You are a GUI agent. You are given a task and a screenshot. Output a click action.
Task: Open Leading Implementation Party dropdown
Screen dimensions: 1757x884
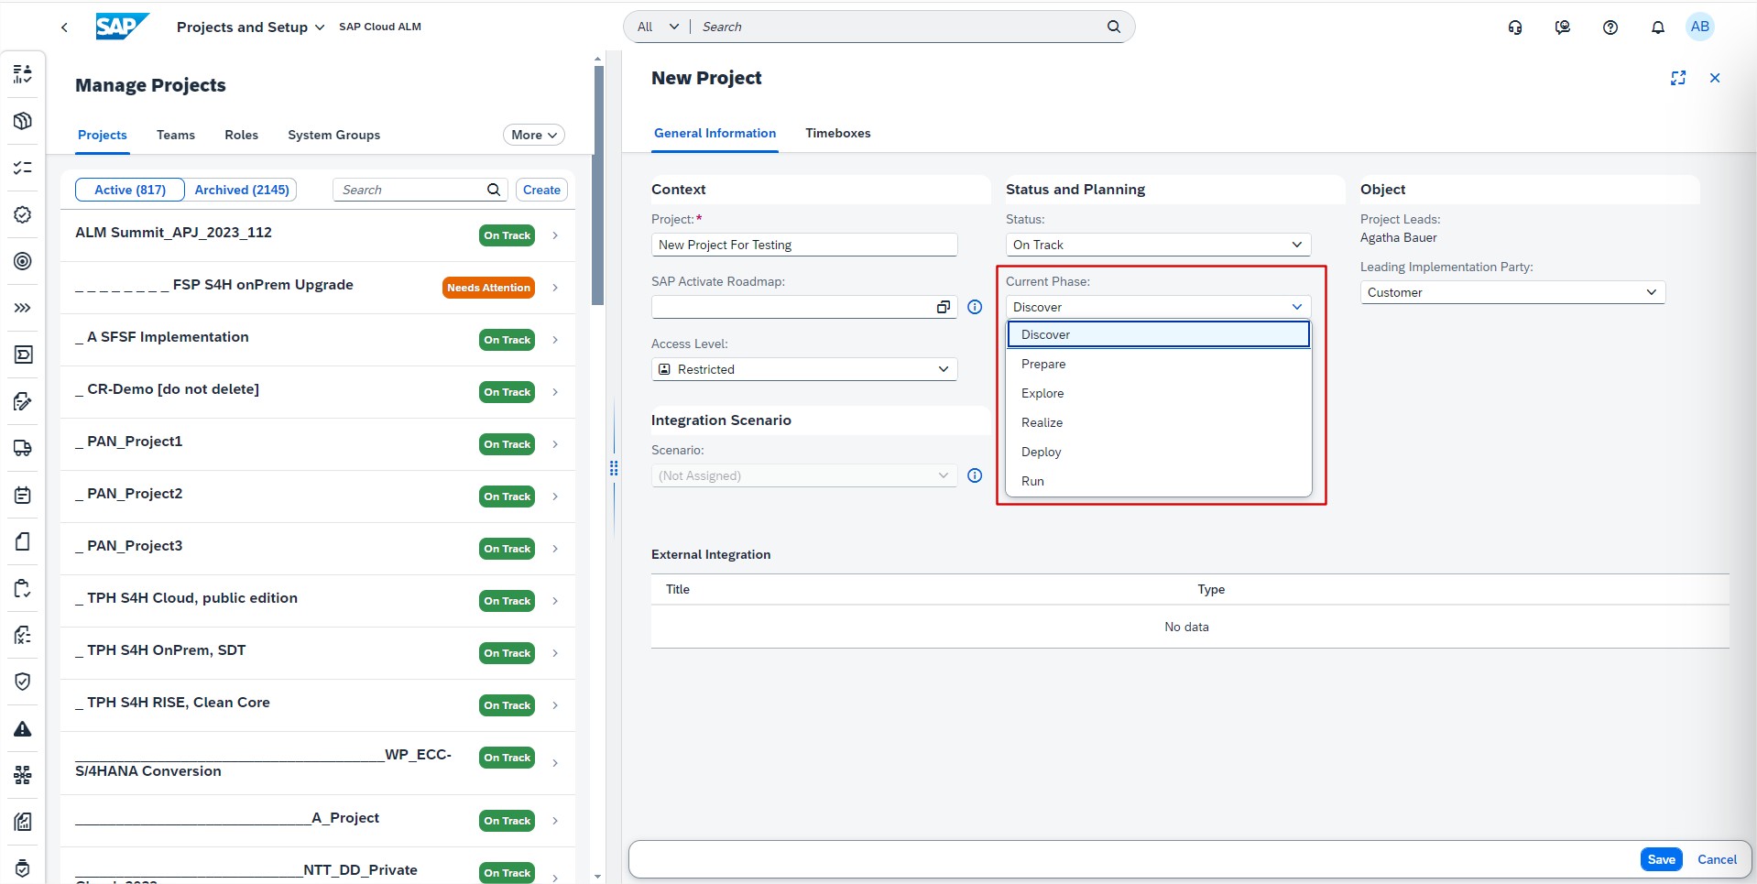[1511, 292]
